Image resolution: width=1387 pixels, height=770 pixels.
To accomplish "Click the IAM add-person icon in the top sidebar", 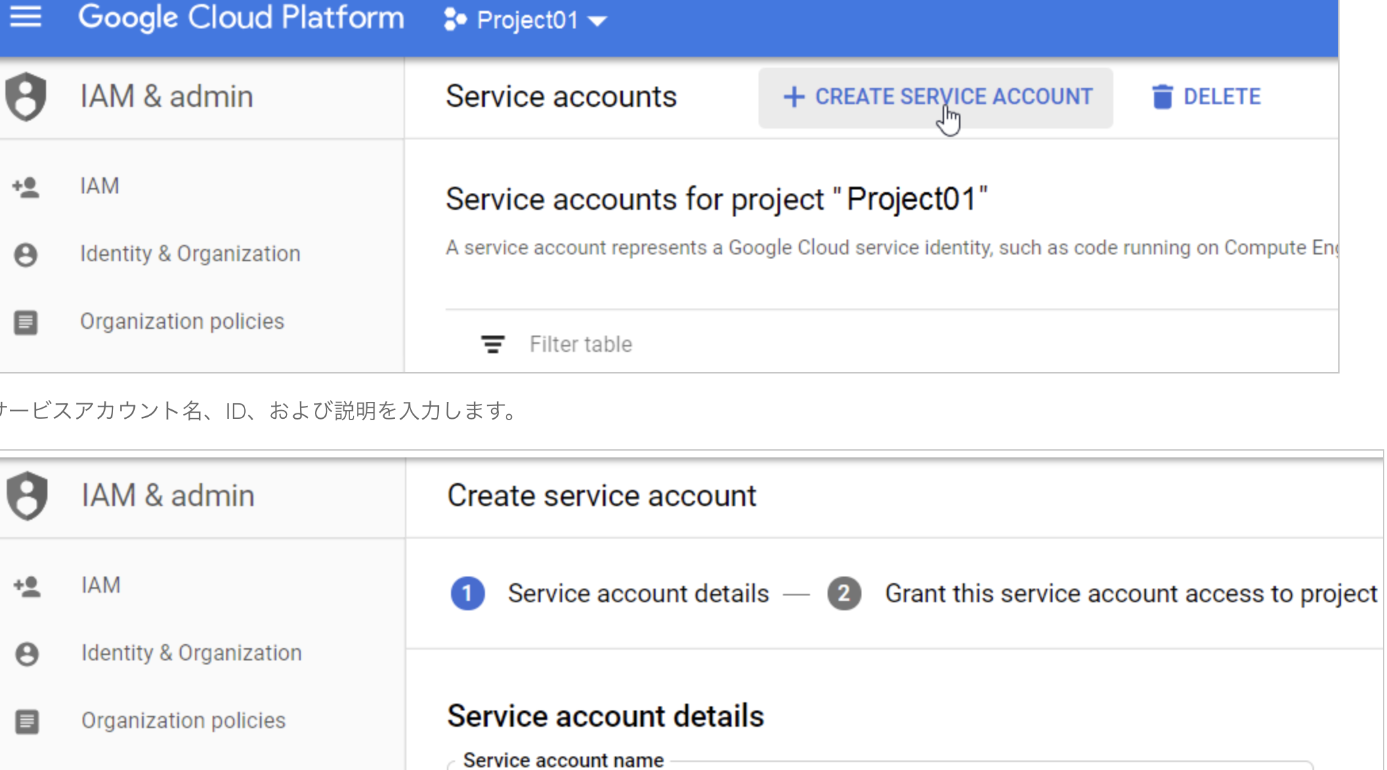I will [26, 187].
